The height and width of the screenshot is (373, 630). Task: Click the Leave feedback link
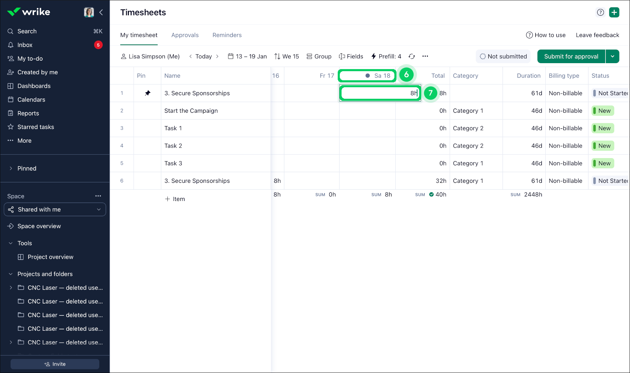click(x=597, y=35)
